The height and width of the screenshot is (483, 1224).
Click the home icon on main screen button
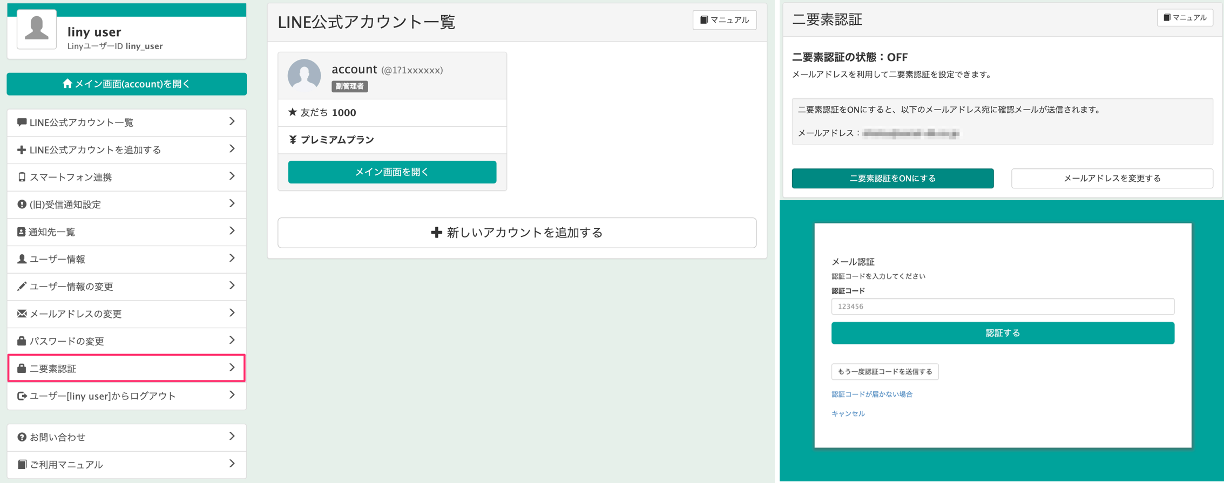tap(67, 83)
